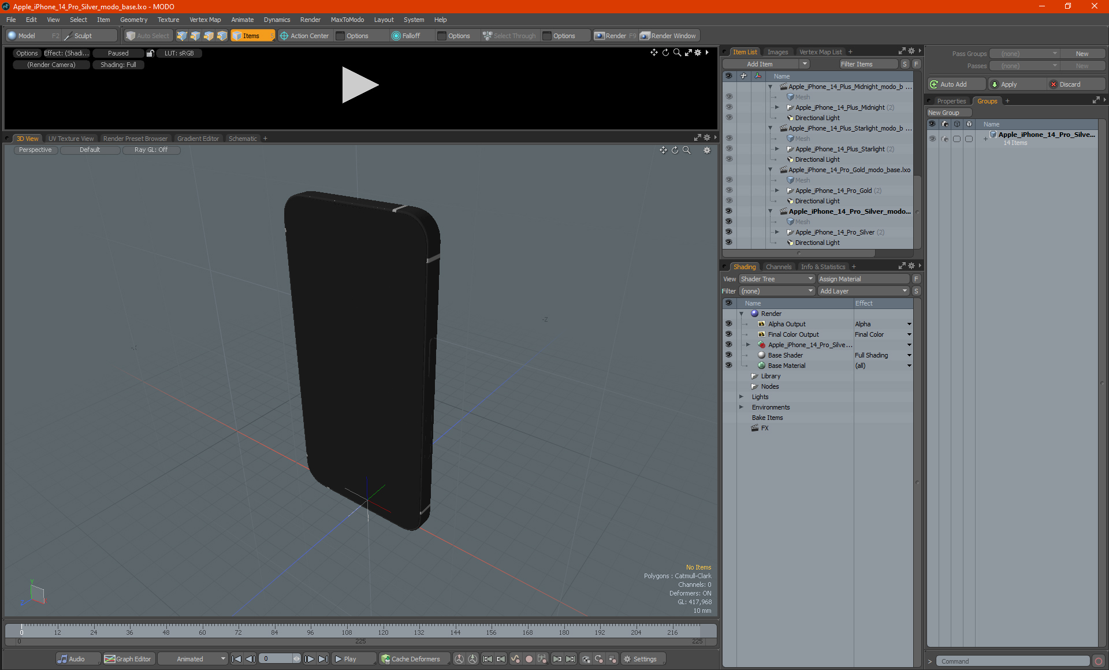Screen dimensions: 1109x670
Task: Click the 3D viewport pan icon
Action: tap(663, 150)
